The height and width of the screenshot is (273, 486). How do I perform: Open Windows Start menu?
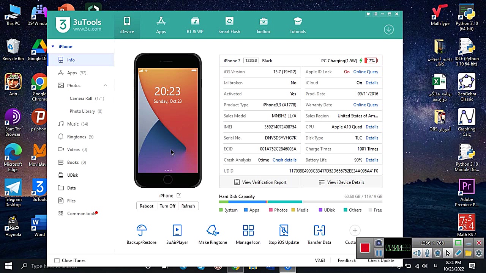click(x=8, y=266)
